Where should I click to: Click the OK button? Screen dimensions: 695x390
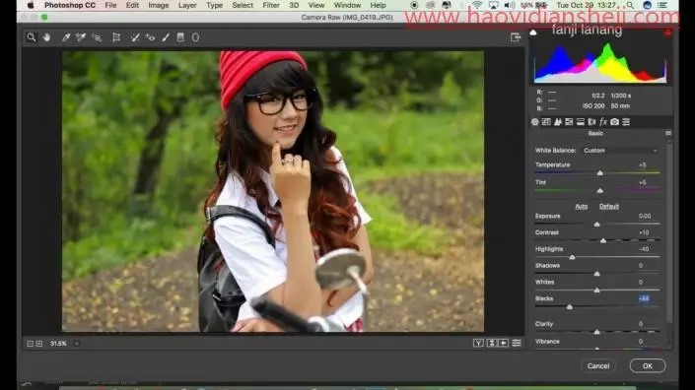(647, 366)
